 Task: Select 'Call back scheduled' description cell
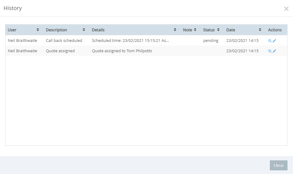click(64, 41)
